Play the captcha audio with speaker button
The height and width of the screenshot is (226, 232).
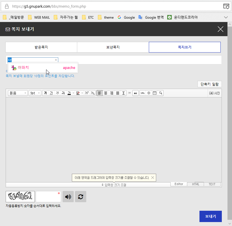coord(68,197)
